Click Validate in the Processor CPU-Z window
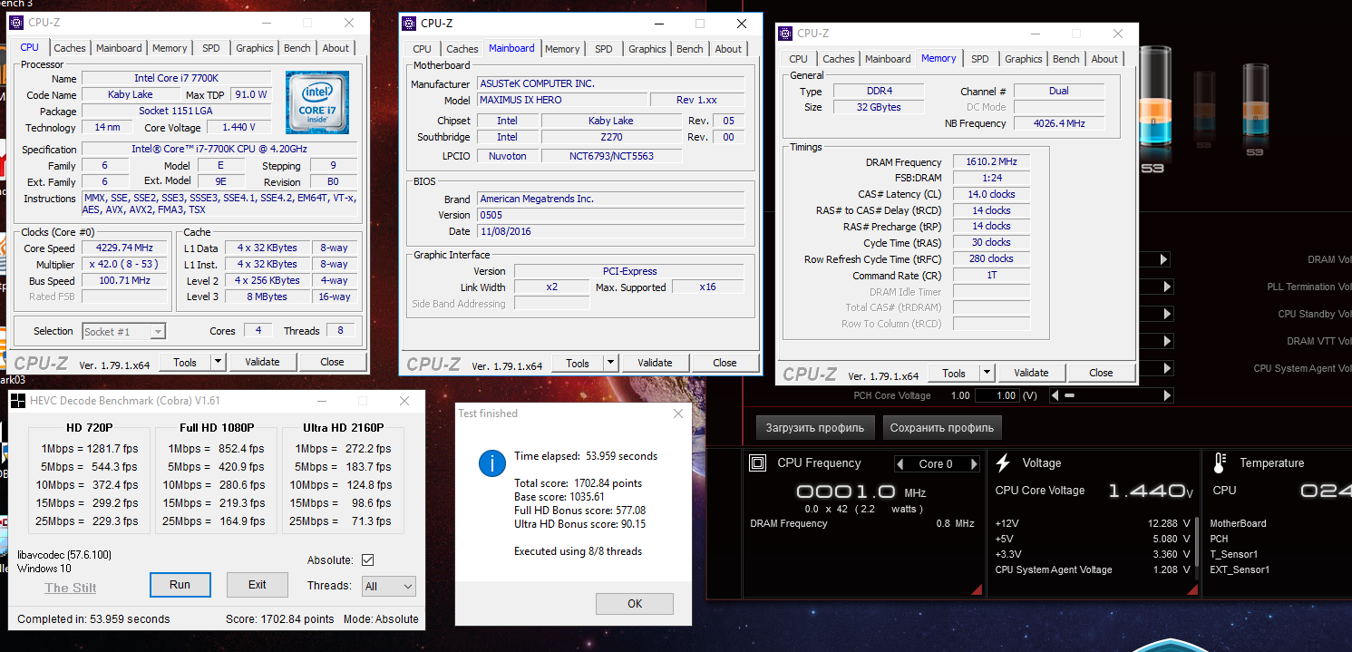This screenshot has width=1352, height=652. 262,362
